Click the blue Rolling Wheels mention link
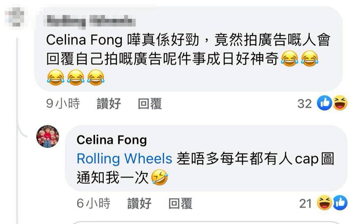 click(124, 159)
